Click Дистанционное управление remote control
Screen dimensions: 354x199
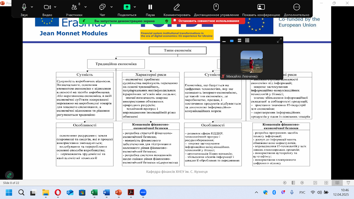(216, 9)
